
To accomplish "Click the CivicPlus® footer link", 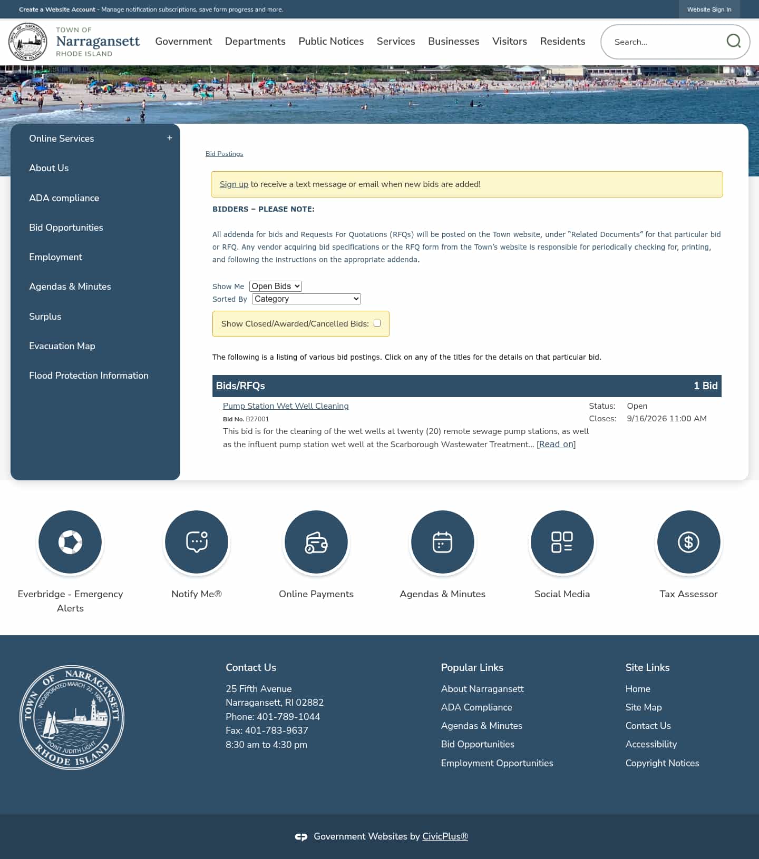I will (x=445, y=836).
